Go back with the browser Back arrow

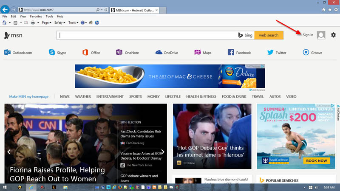5,9
